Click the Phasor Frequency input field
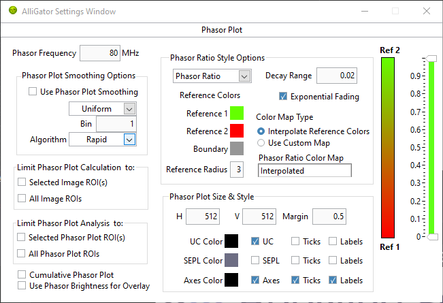This screenshot has width=443, height=303. point(100,53)
